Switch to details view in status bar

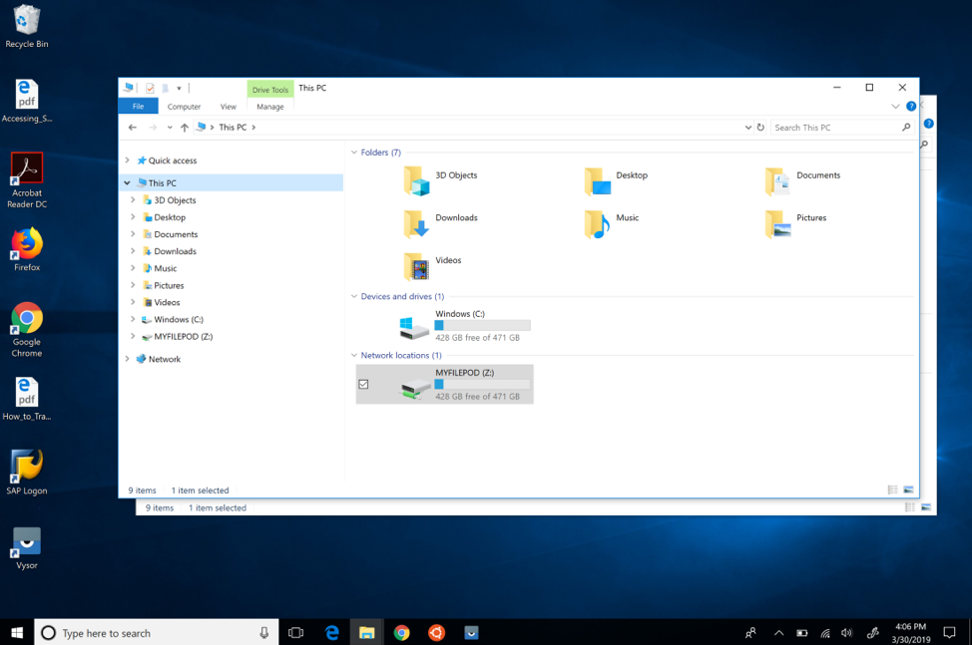pyautogui.click(x=892, y=489)
